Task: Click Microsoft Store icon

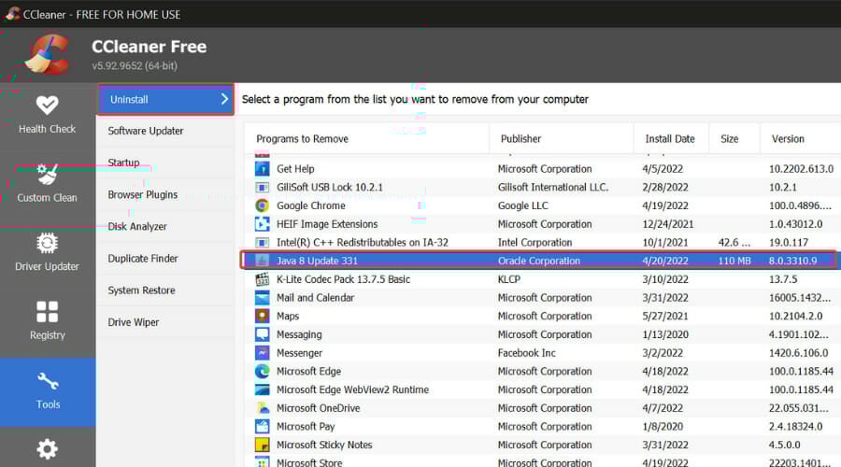Action: pos(262,461)
